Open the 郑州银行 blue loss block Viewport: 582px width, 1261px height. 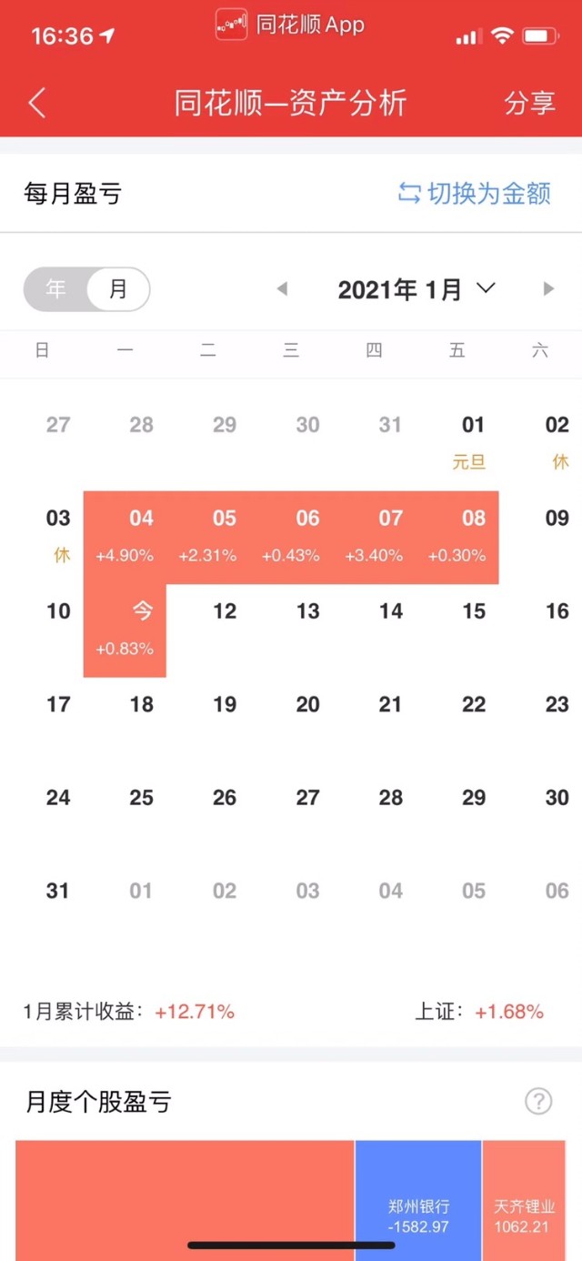(x=418, y=1201)
